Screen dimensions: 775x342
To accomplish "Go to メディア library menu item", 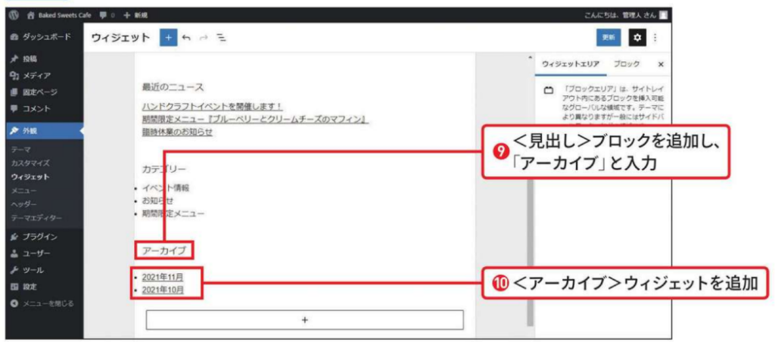I will tap(35, 75).
